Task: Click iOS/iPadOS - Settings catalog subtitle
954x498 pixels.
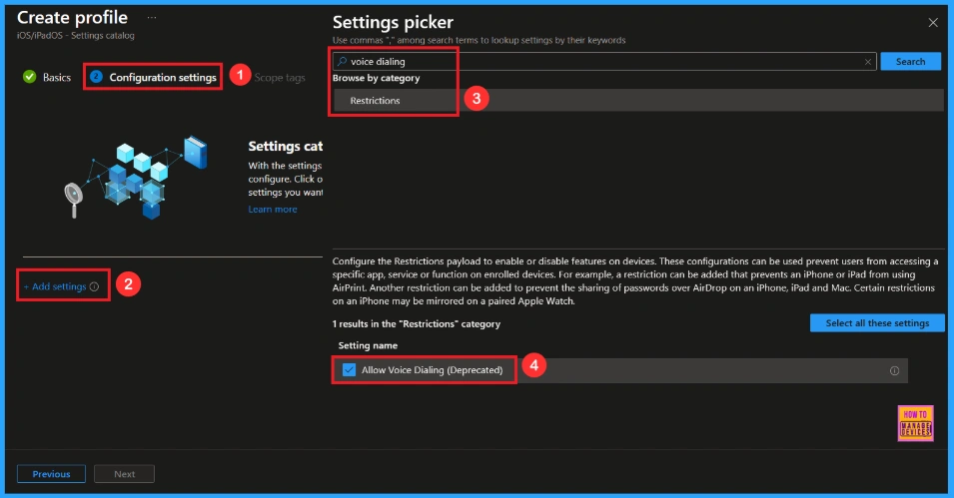Action: (76, 35)
